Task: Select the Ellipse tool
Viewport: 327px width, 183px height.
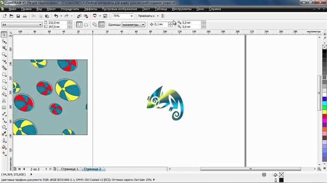Action: point(4,81)
